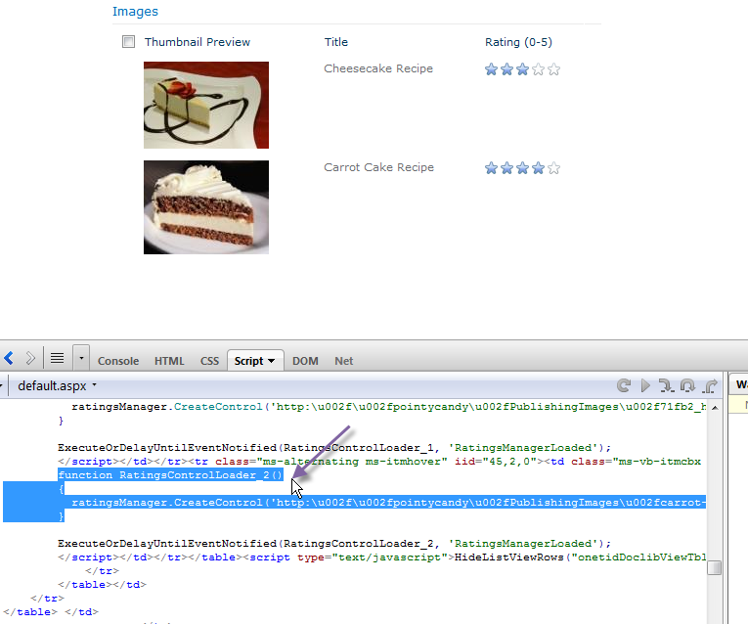Open the cheesecake thumbnail image
Viewport: 748px width, 624px height.
click(206, 105)
